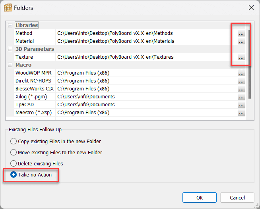This screenshot has width=260, height=209.
Task: Select Move existing Files to the new Folder
Action: pos(56,152)
